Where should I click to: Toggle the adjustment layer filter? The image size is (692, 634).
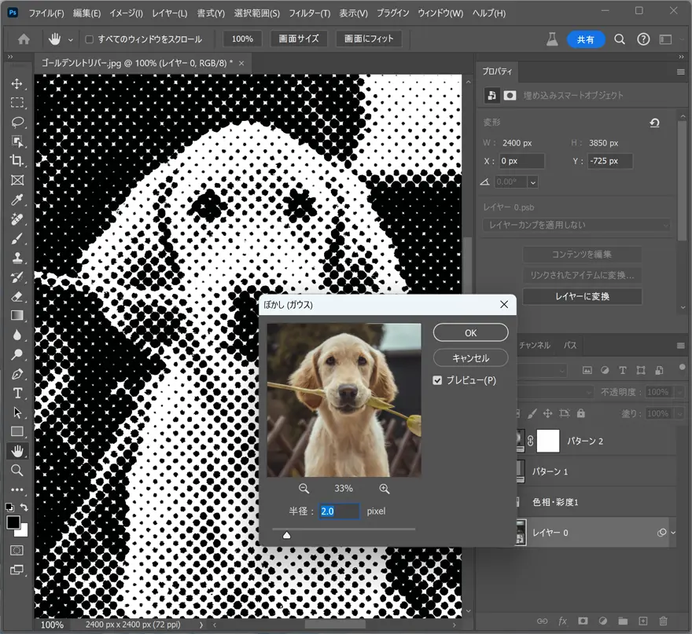tap(605, 370)
